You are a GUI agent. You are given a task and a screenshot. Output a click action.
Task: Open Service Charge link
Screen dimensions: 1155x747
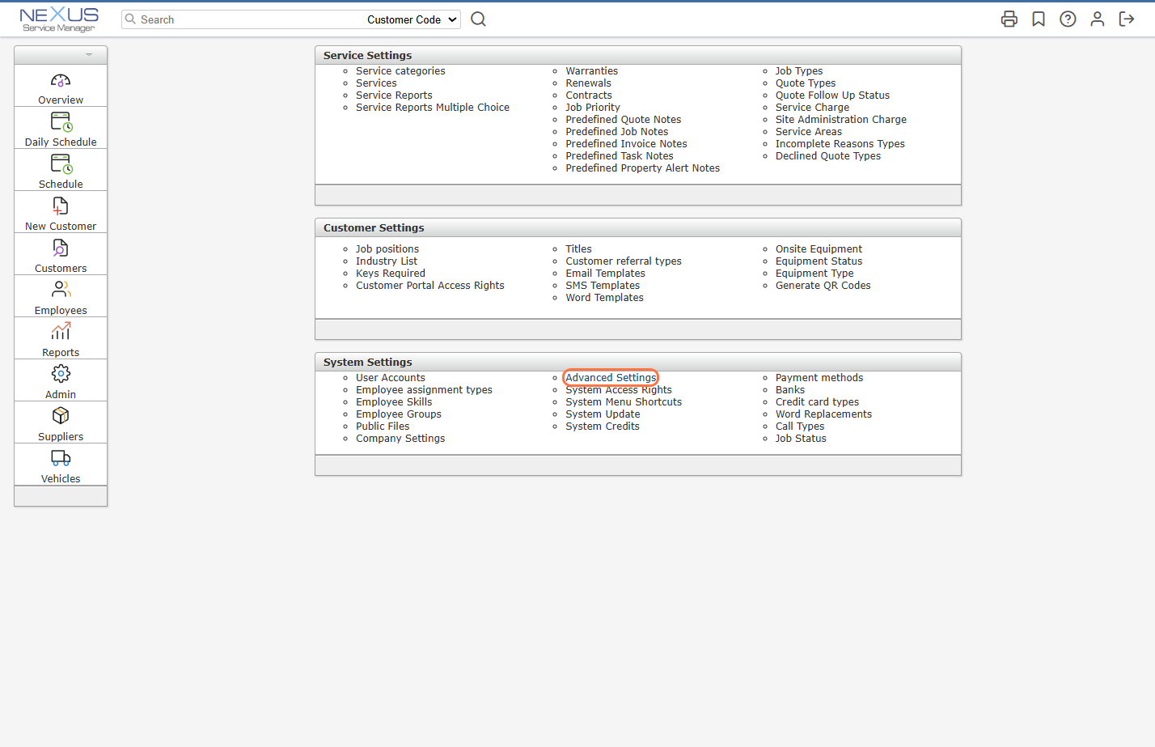812,108
